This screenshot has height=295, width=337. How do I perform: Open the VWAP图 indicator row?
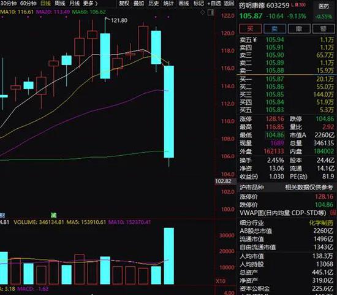coord(287,213)
